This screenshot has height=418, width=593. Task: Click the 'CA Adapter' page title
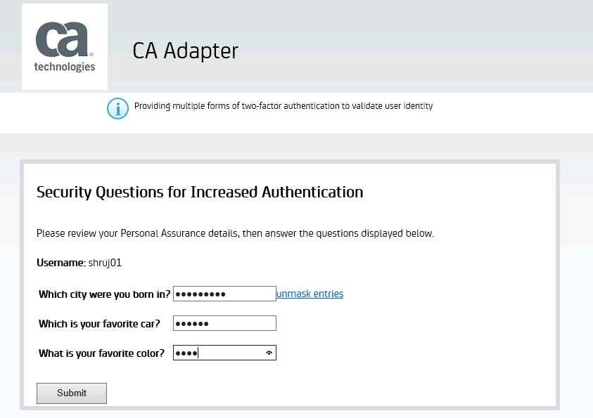tap(185, 51)
